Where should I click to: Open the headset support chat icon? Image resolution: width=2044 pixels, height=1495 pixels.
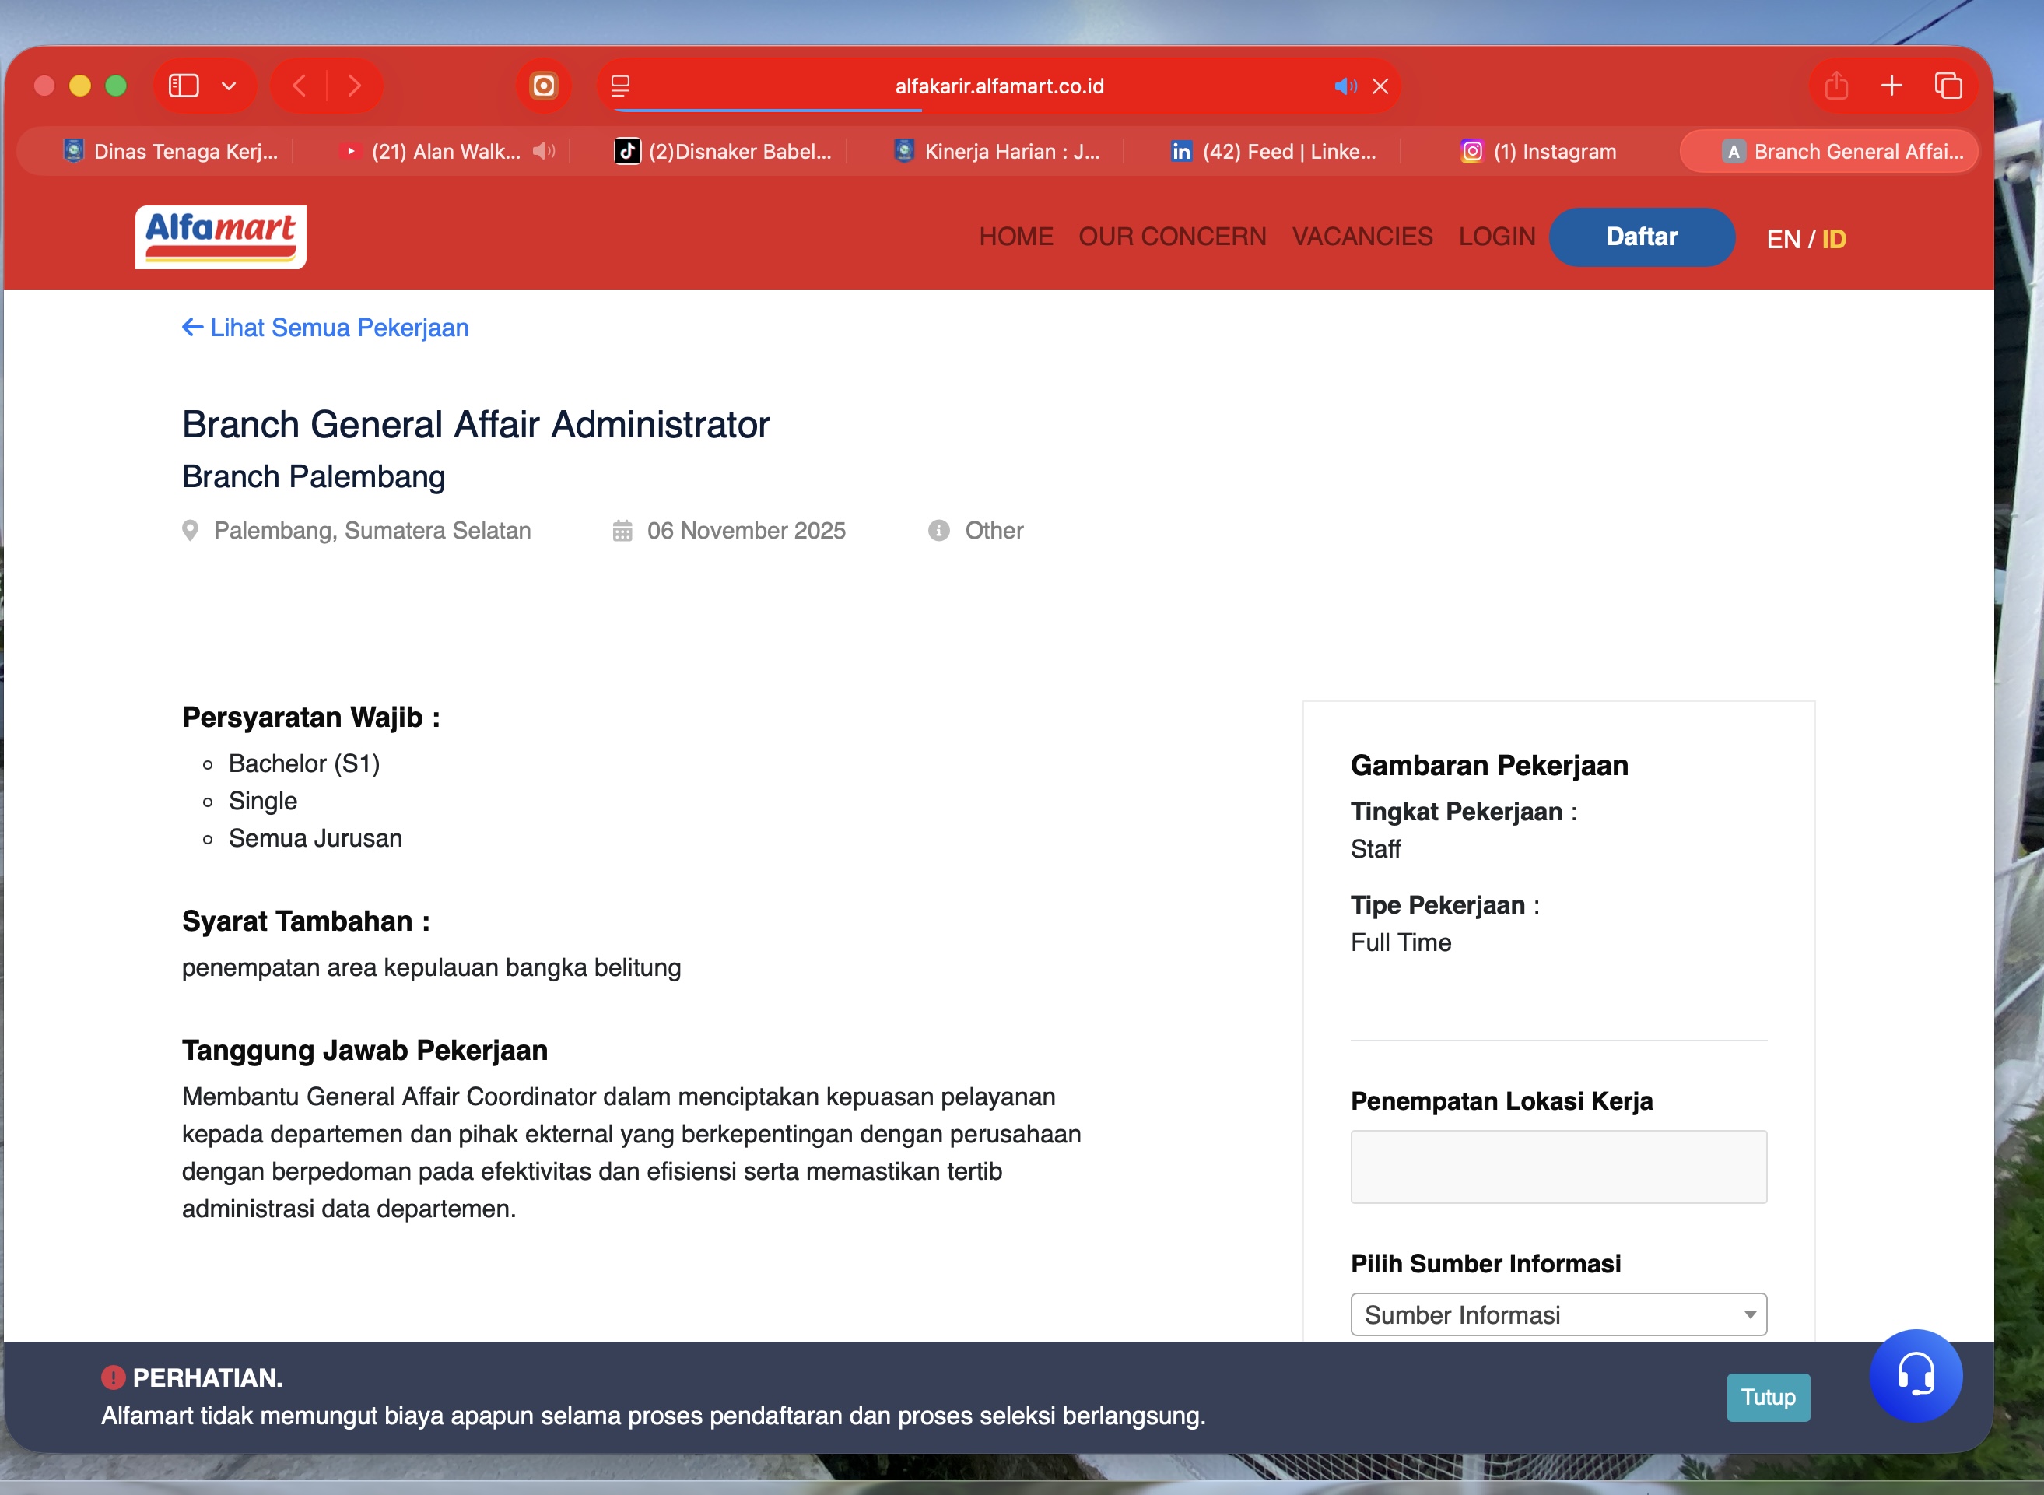click(x=1915, y=1374)
